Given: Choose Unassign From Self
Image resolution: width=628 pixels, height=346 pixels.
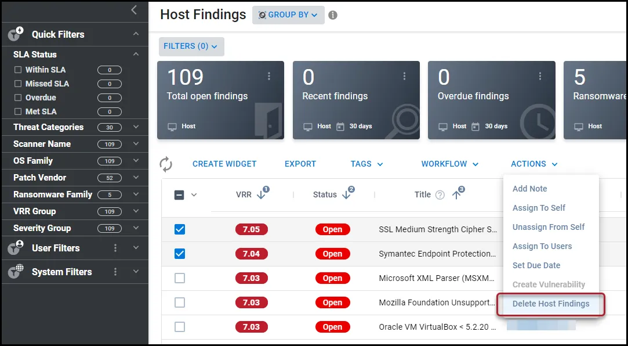Looking at the screenshot, I should coord(549,228).
